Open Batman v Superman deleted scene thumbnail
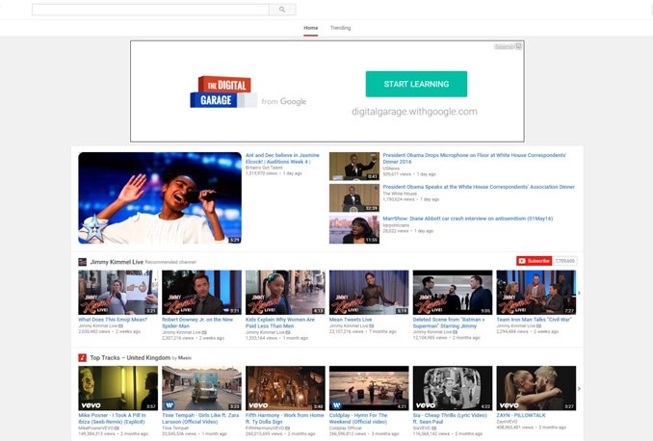The height and width of the screenshot is (441, 653). (x=453, y=293)
